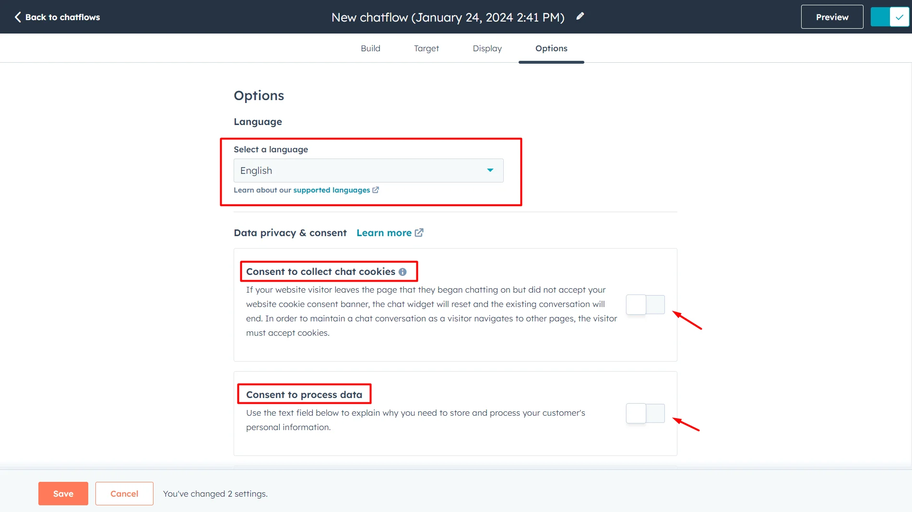Select the Options tab
This screenshot has width=912, height=512.
pos(551,48)
